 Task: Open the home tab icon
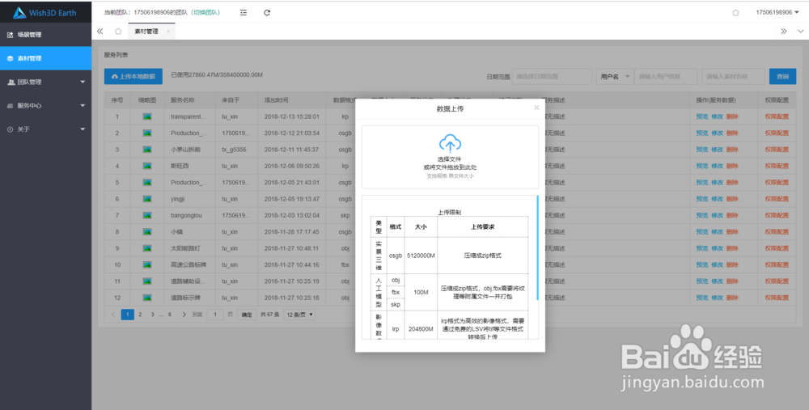click(118, 31)
